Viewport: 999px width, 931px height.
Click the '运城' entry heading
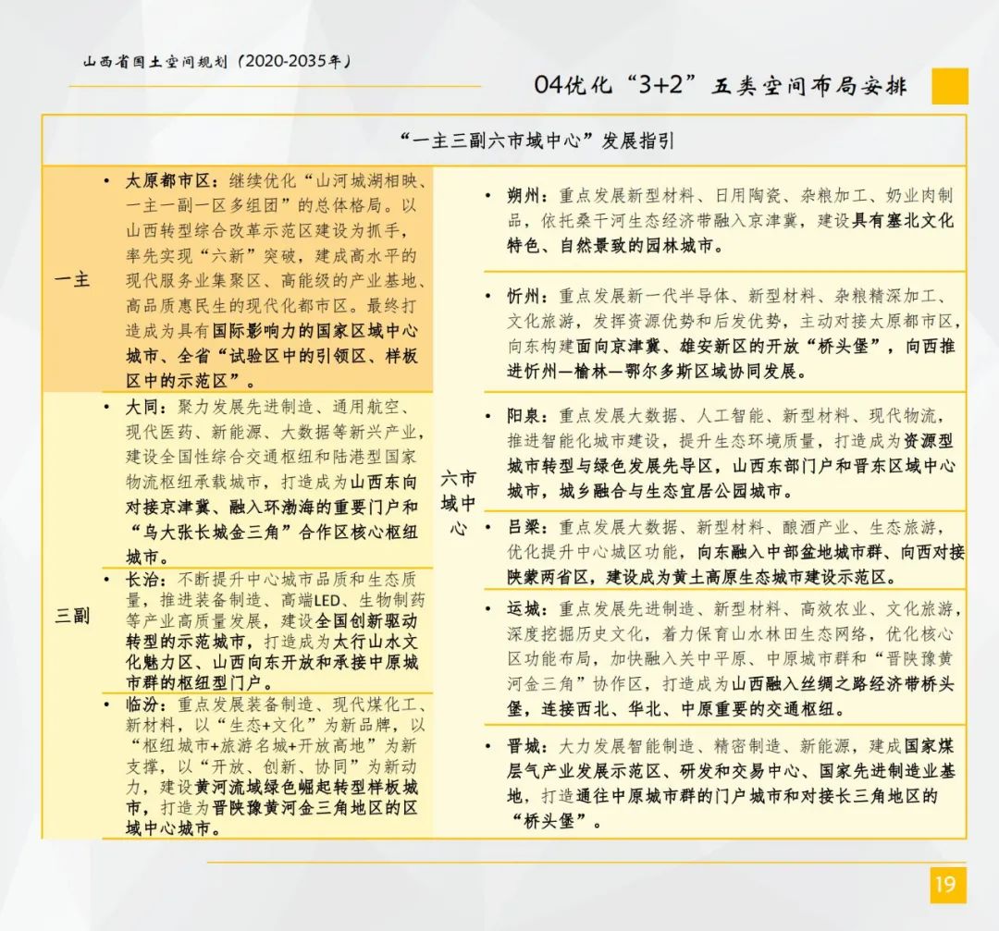coord(524,608)
